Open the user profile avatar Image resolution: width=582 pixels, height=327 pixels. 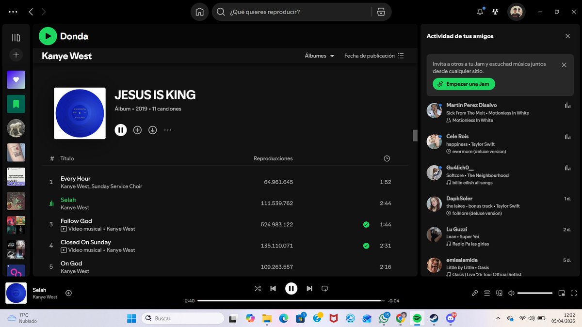pyautogui.click(x=516, y=12)
